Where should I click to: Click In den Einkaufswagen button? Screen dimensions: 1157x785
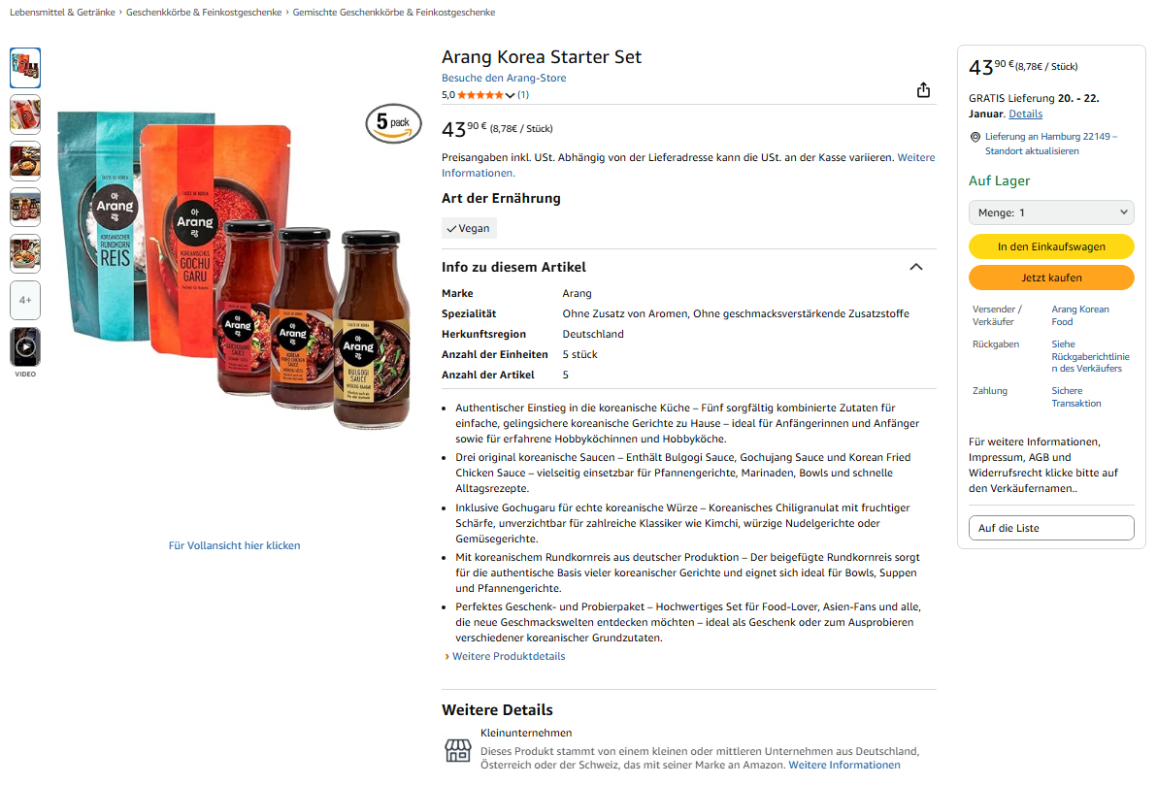[1051, 246]
